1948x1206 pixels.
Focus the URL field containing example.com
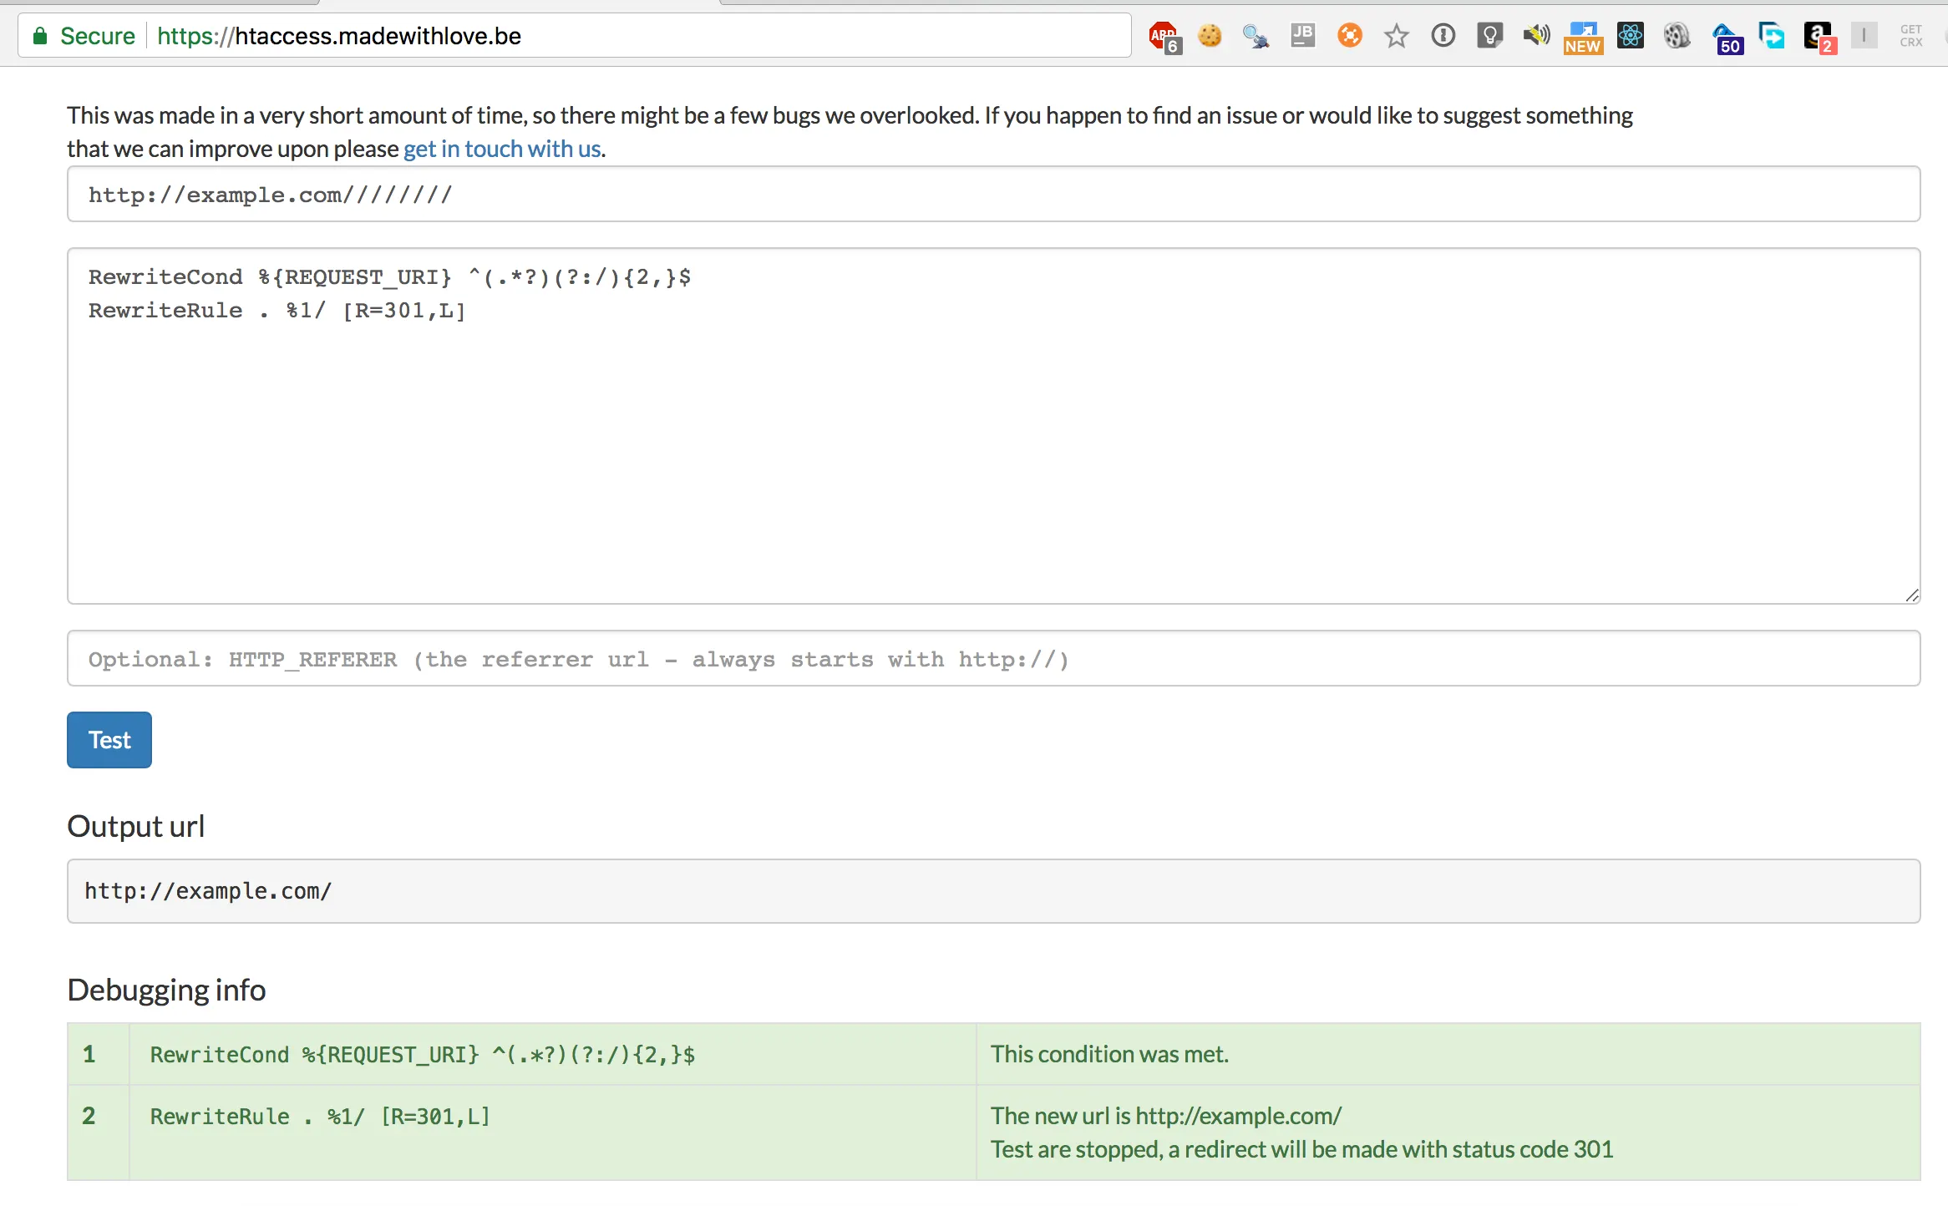pos(992,195)
